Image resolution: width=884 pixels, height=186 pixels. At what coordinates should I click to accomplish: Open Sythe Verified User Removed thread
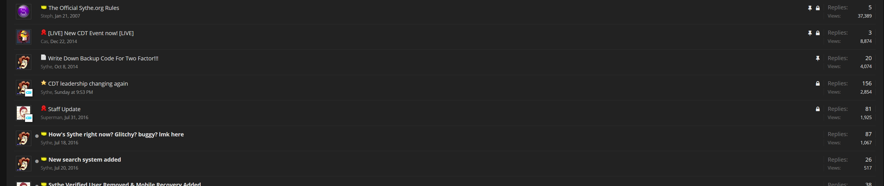point(125,184)
